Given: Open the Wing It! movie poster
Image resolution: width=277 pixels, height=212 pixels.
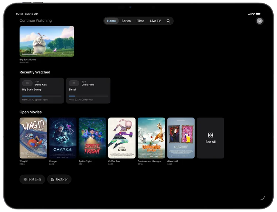Looking at the screenshot, I should pyautogui.click(x=33, y=138).
